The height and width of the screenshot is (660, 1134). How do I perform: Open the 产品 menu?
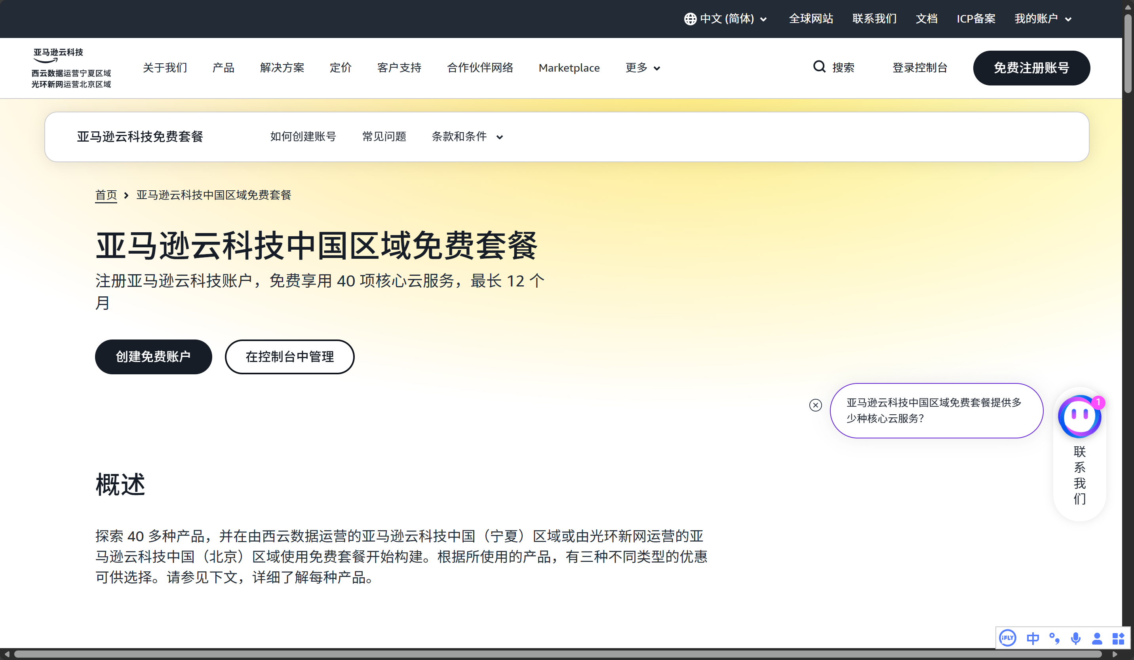click(x=223, y=68)
